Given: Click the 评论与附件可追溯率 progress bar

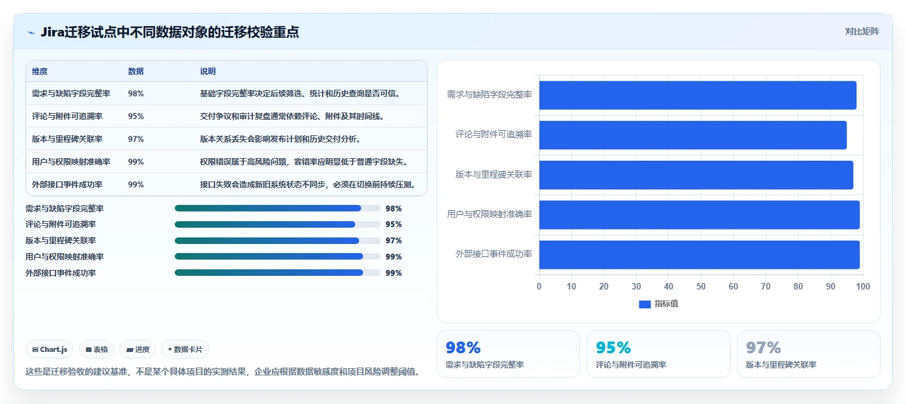Looking at the screenshot, I should (278, 224).
